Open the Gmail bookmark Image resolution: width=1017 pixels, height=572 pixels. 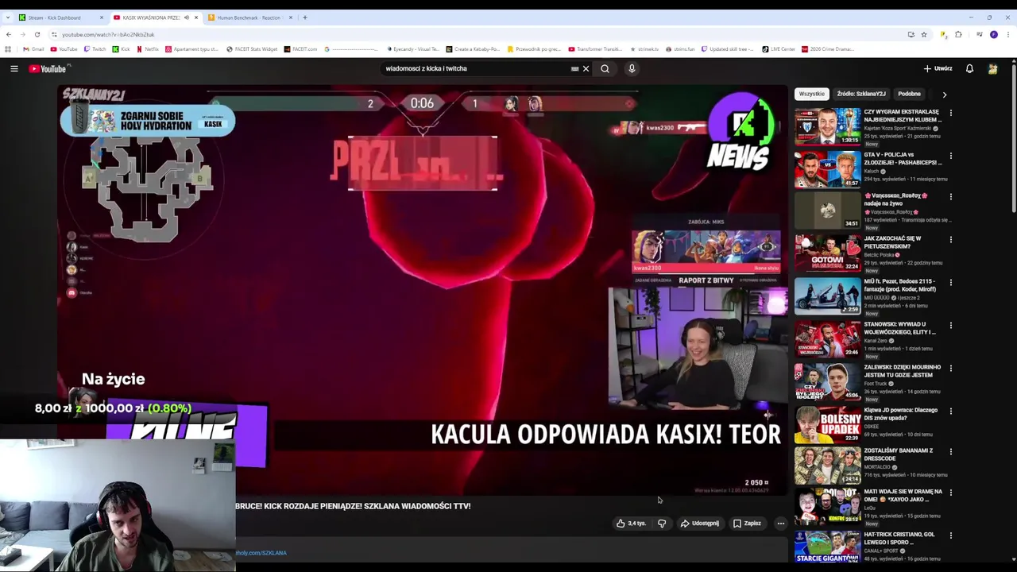(34, 49)
